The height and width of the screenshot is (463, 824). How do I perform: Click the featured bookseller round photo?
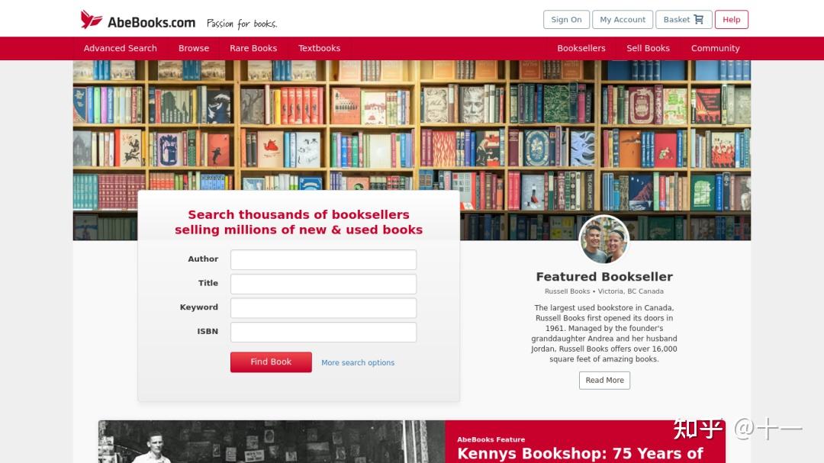pyautogui.click(x=604, y=240)
